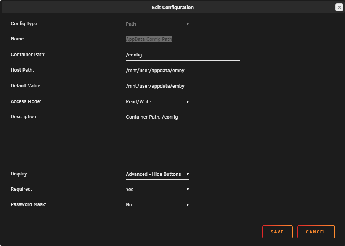Click the Name input field
The height and width of the screenshot is (246, 345).
(183, 39)
